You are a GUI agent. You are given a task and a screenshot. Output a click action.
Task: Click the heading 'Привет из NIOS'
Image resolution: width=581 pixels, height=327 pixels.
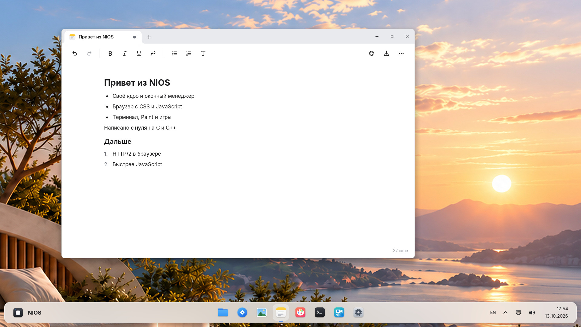(x=137, y=83)
